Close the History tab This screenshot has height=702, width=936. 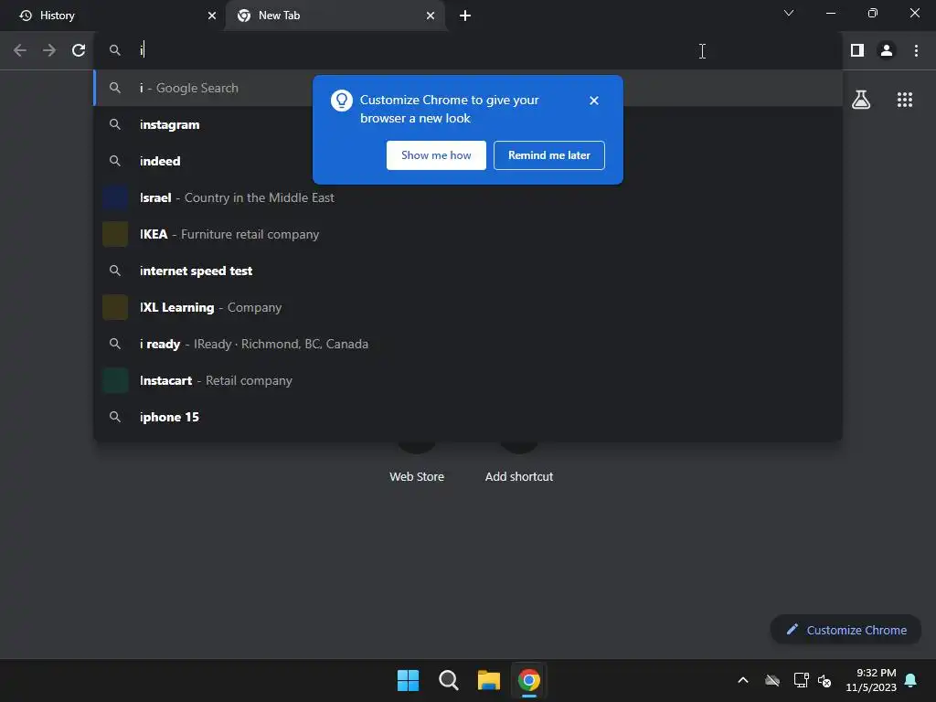pyautogui.click(x=212, y=16)
